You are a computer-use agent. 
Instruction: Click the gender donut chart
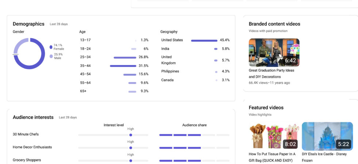pyautogui.click(x=29, y=54)
